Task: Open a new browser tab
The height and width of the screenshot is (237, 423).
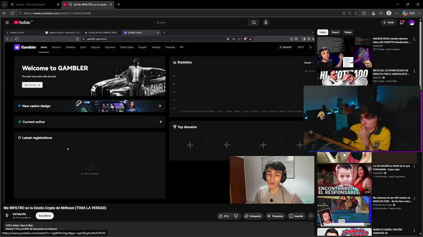Action: point(119,4)
